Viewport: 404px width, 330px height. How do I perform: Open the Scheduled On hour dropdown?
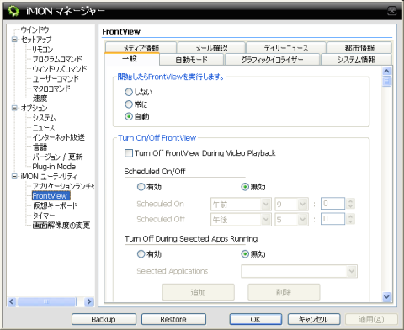coord(302,204)
